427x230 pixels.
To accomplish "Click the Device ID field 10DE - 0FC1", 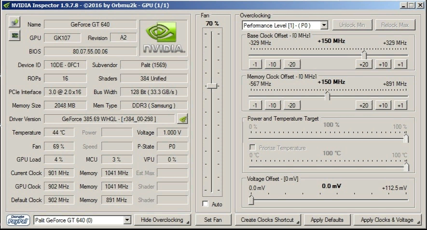I will coord(65,65).
